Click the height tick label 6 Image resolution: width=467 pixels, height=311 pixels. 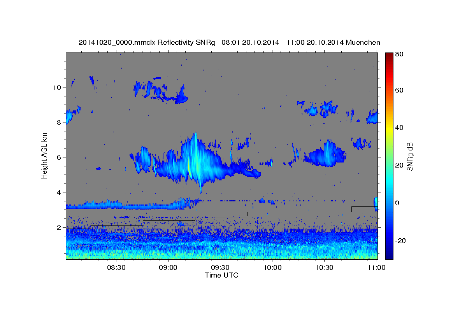coord(59,157)
